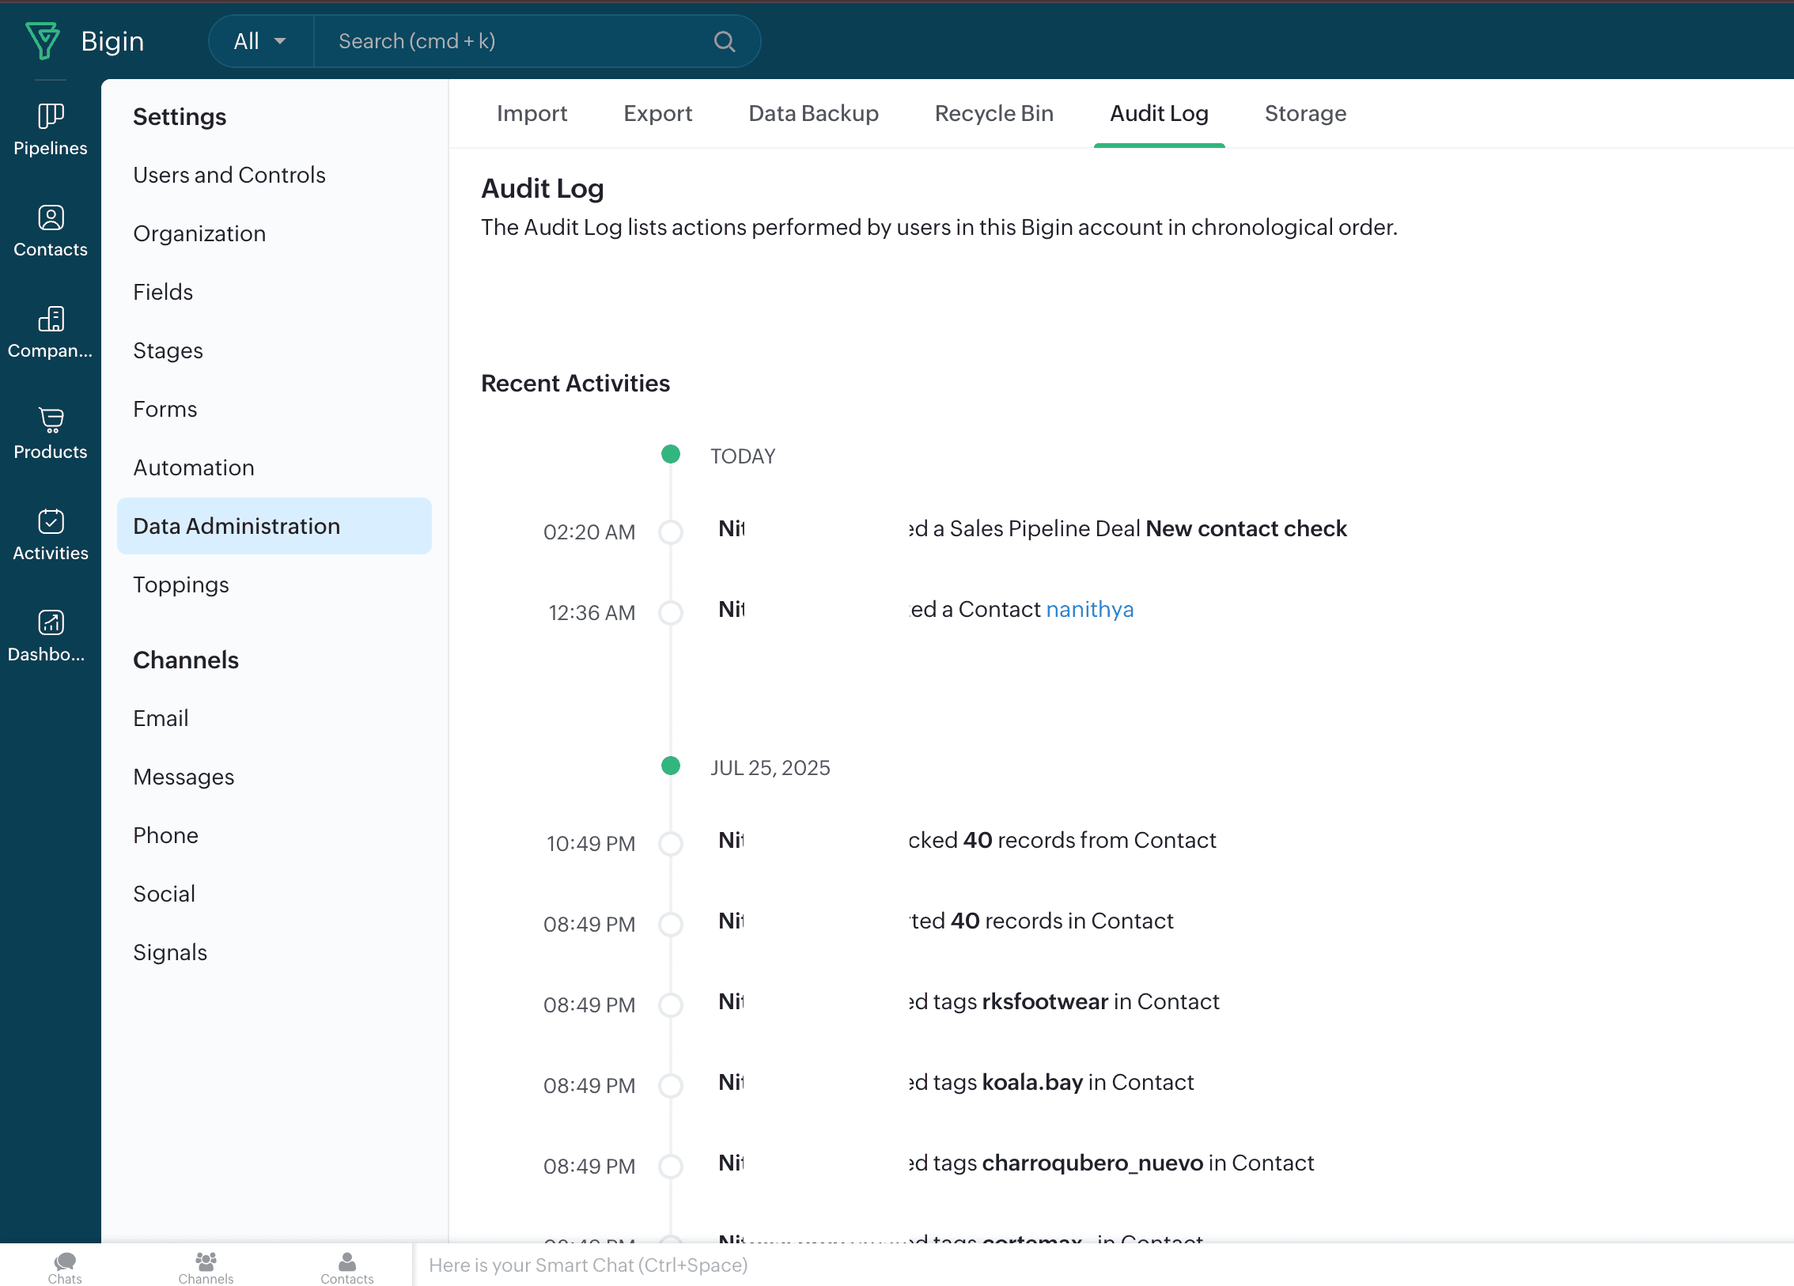Open the Storage tab
1794x1286 pixels.
point(1305,113)
